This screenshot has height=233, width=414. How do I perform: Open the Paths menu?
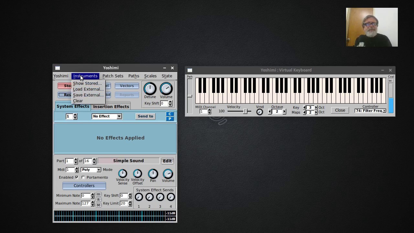pos(134,76)
